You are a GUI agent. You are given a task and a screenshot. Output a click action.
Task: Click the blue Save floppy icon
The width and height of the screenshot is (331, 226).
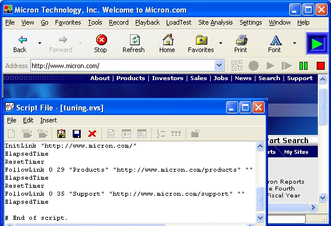(x=77, y=134)
